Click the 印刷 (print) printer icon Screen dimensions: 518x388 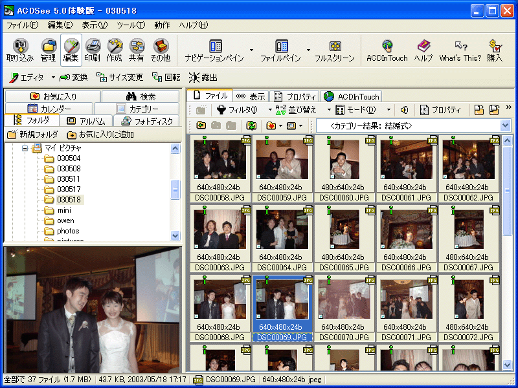(x=93, y=50)
